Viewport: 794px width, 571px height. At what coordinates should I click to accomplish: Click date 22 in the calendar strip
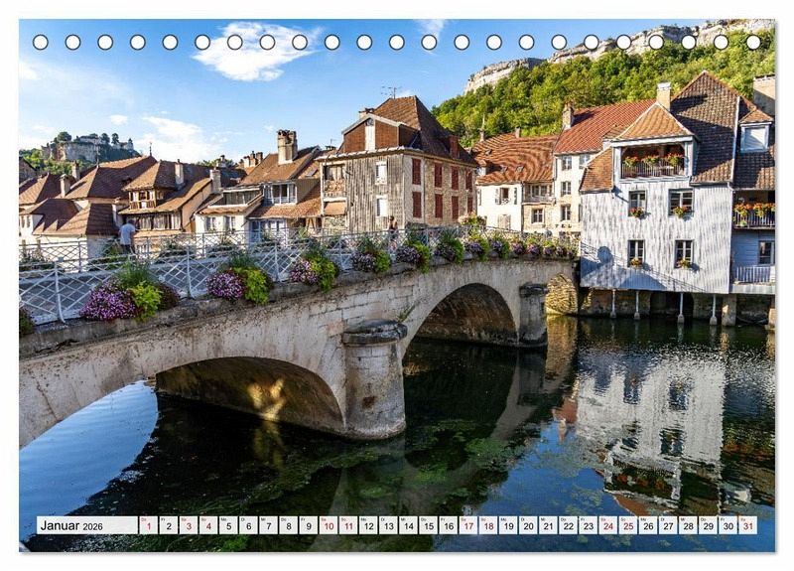(x=569, y=525)
